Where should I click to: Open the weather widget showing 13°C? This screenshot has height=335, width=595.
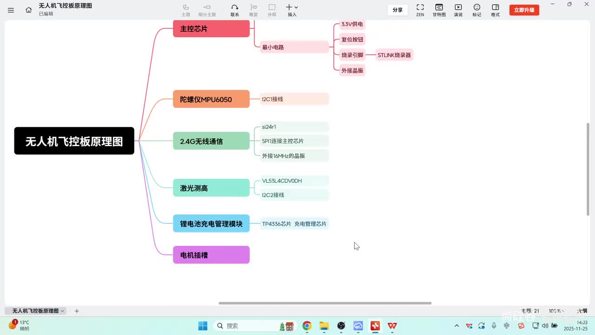click(19, 325)
